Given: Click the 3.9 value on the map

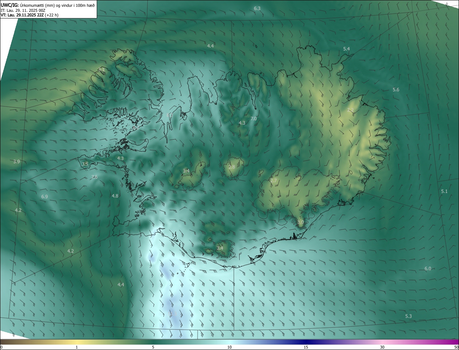Looking at the screenshot, I should coord(16,162).
